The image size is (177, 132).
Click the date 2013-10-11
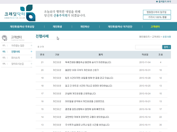(145, 125)
